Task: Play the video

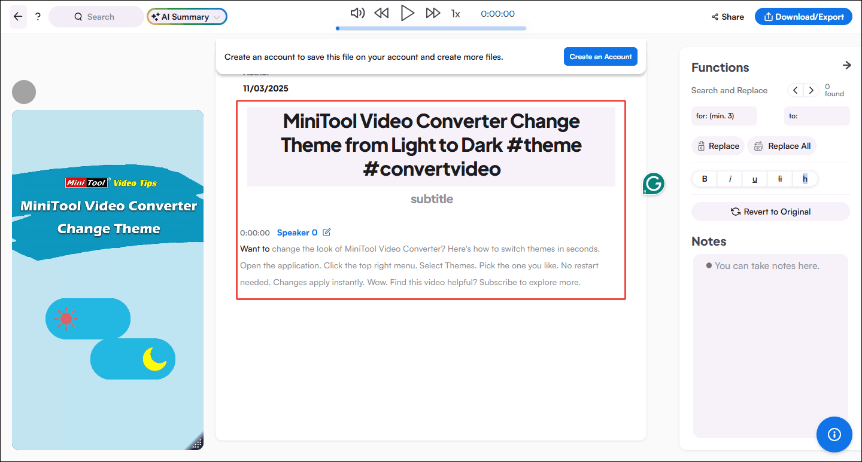Action: [x=408, y=13]
